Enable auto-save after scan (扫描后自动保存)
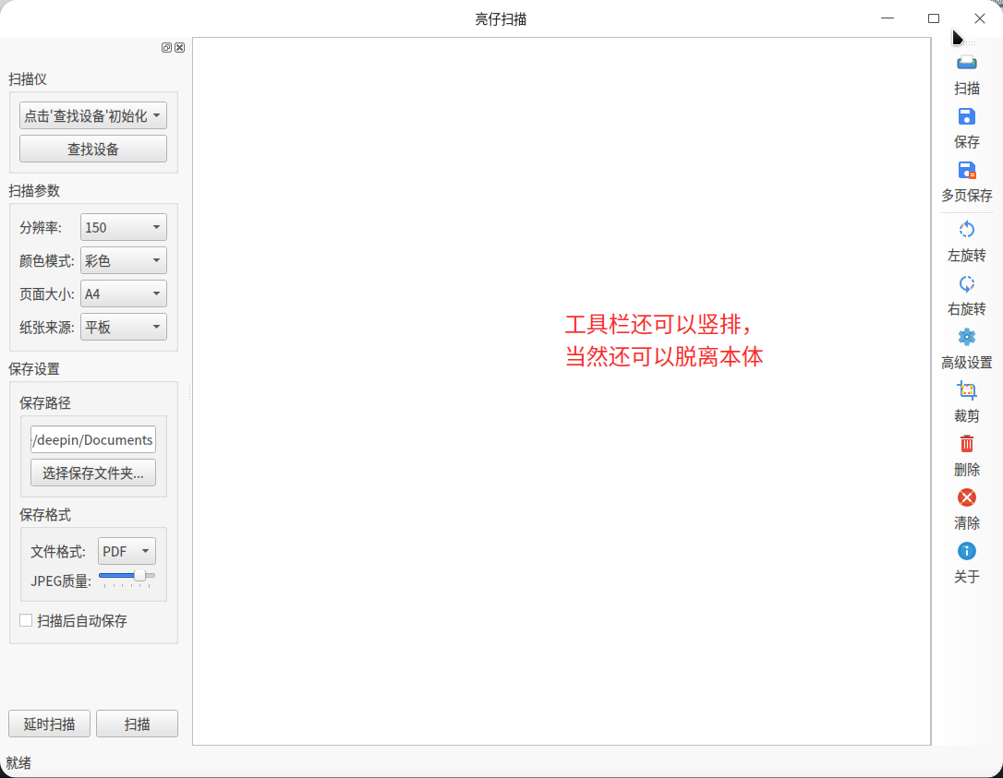 26,621
